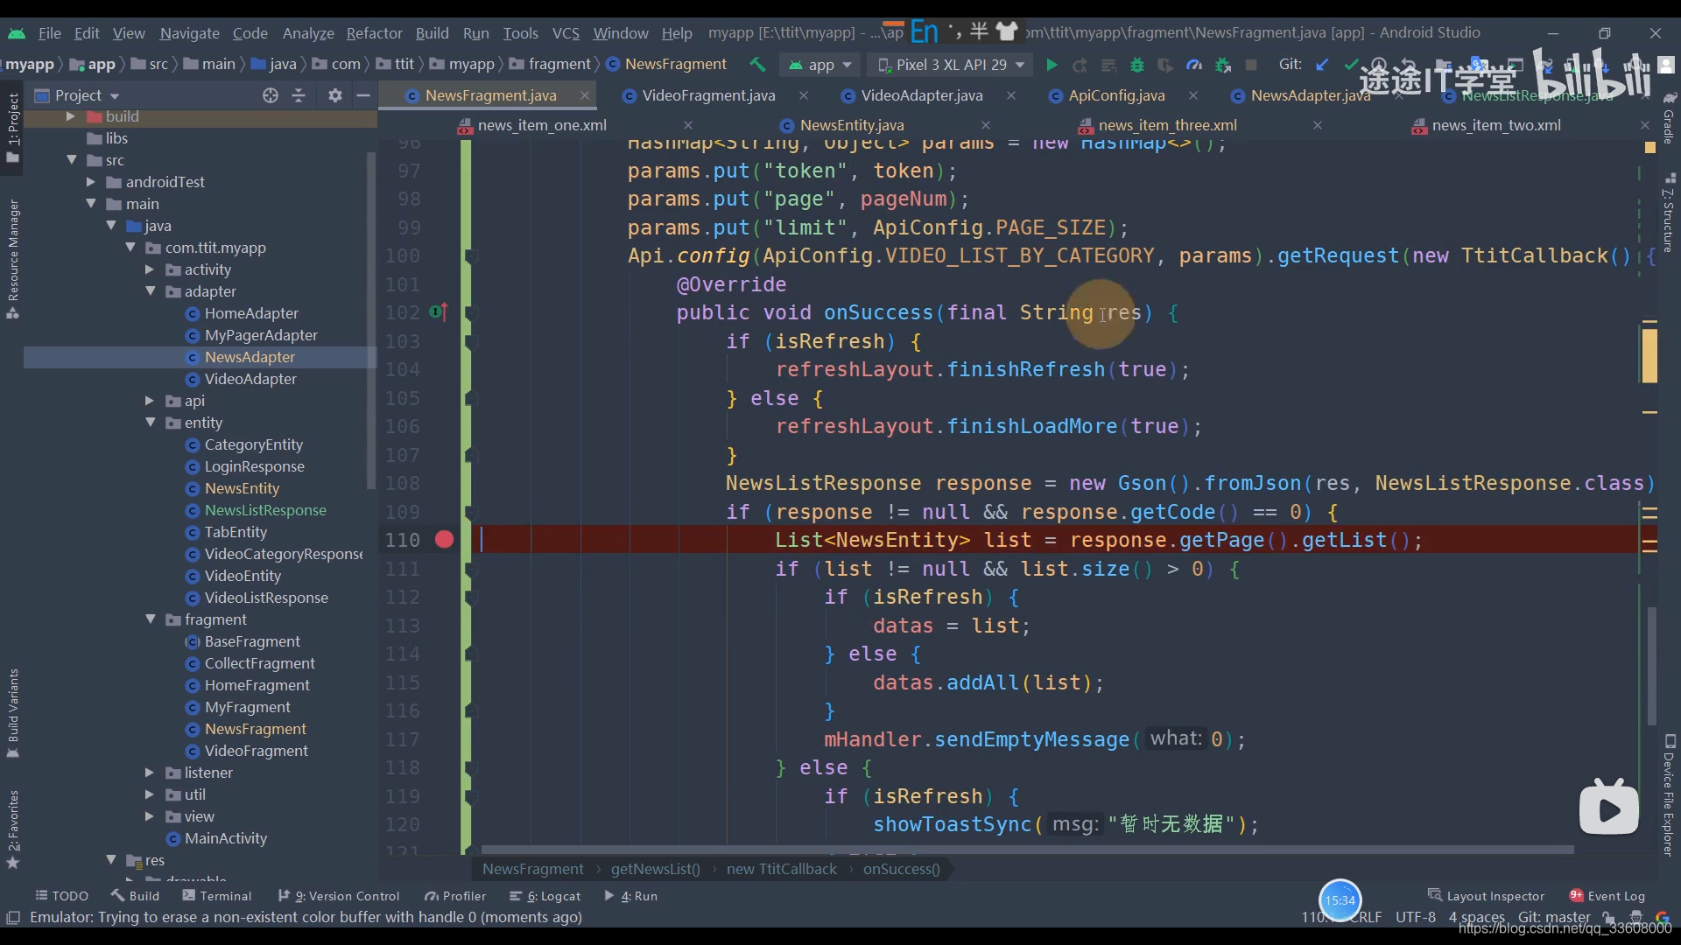
Task: Open the Version Control tool window
Action: click(339, 896)
